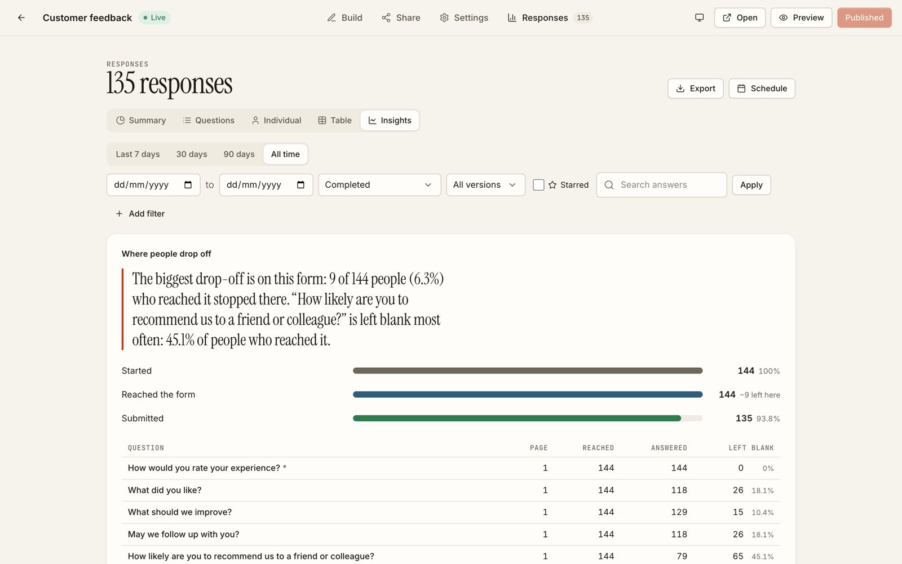Click the 'Where people drop off' heading
This screenshot has width=902, height=564.
(166, 254)
